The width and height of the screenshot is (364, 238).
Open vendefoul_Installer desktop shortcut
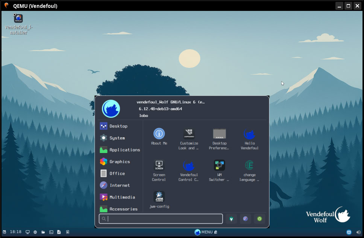click(x=18, y=24)
